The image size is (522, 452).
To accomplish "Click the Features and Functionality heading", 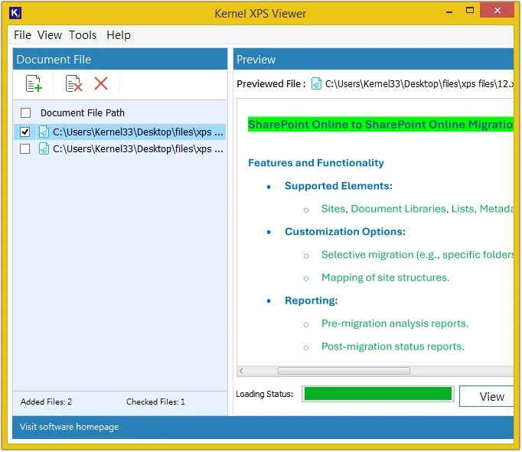I will point(316,163).
